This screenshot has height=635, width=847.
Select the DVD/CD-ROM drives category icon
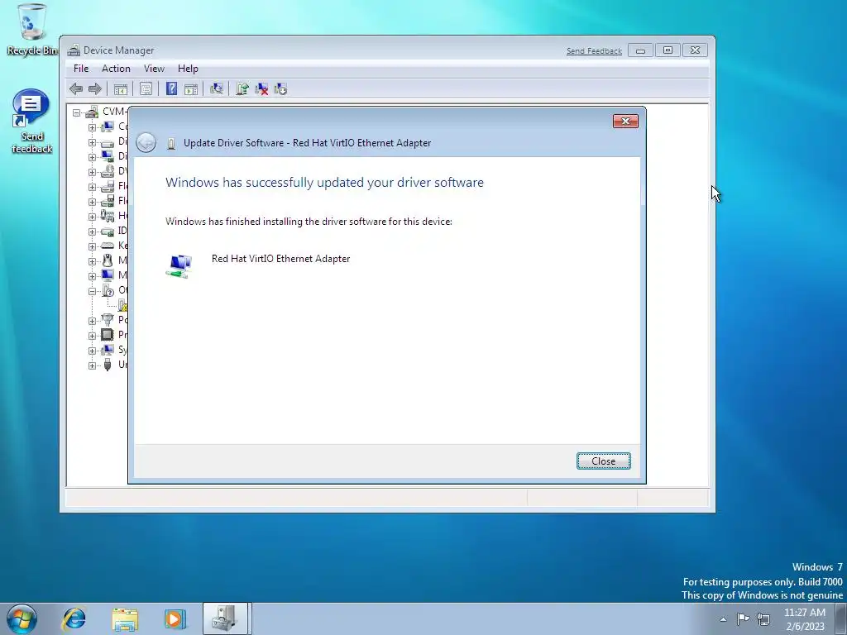tap(108, 172)
